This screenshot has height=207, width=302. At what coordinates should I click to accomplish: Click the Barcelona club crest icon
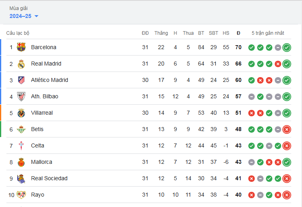pyautogui.click(x=21, y=47)
